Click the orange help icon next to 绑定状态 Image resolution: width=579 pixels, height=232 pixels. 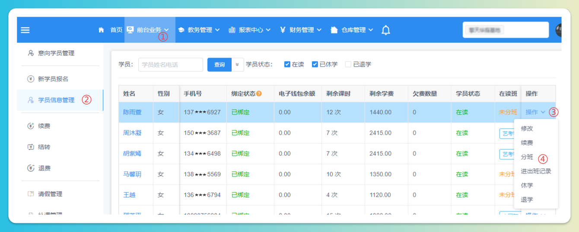(259, 93)
